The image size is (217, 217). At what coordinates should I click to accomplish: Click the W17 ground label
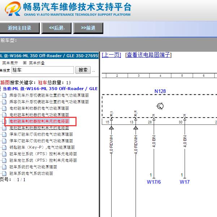[185, 182]
